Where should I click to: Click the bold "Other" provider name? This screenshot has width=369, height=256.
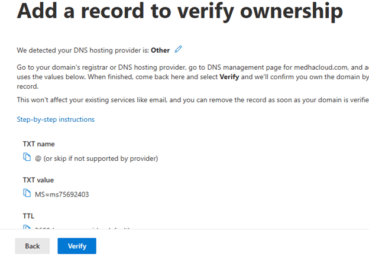click(160, 50)
